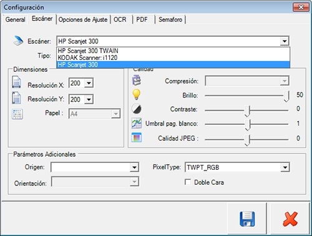This screenshot has height=236, width=312.
Task: Collapse the Escáner dropdown arrow
Action: coord(284,41)
